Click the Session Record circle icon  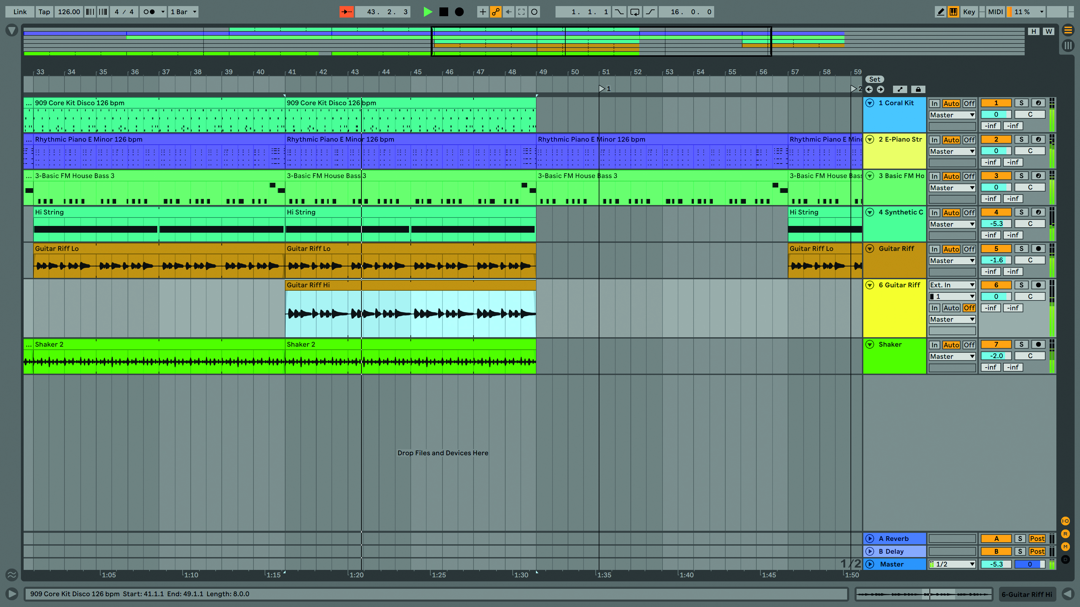(x=534, y=12)
